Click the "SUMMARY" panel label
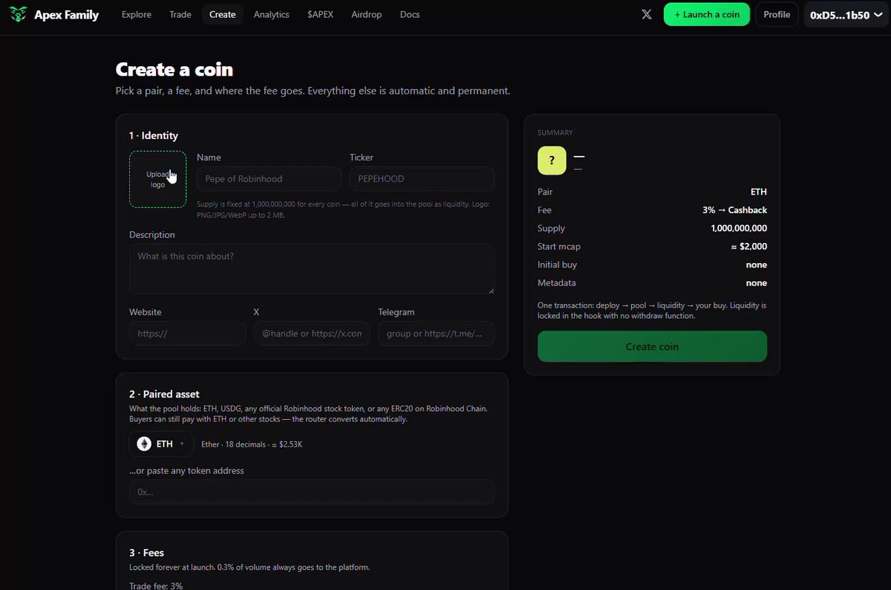 coord(555,132)
